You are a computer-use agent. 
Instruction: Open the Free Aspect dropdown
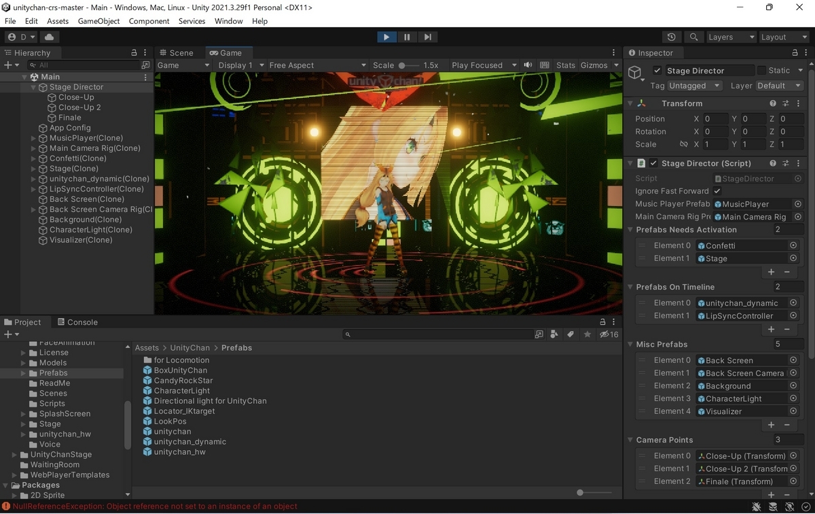(318, 65)
